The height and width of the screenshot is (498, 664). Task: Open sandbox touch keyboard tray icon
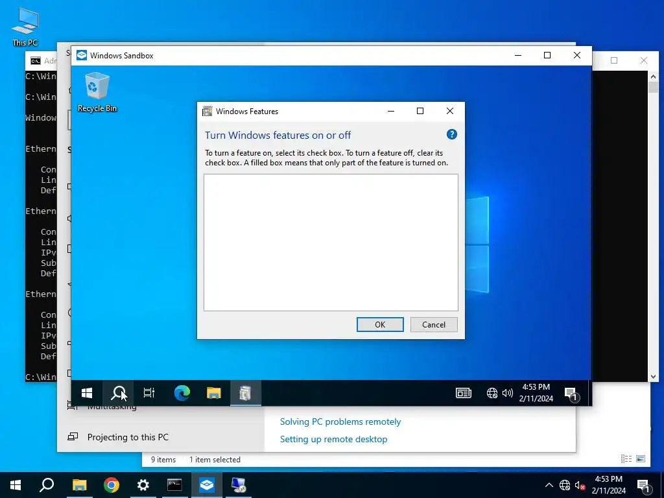pos(463,393)
